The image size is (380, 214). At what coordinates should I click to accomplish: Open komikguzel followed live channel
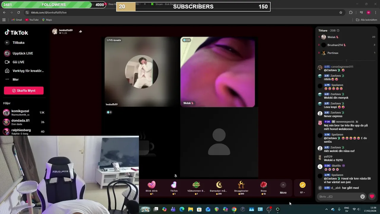tap(24, 113)
